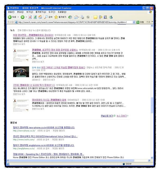Open the 도구(T) menu
160x172 pixels.
tap(52, 12)
